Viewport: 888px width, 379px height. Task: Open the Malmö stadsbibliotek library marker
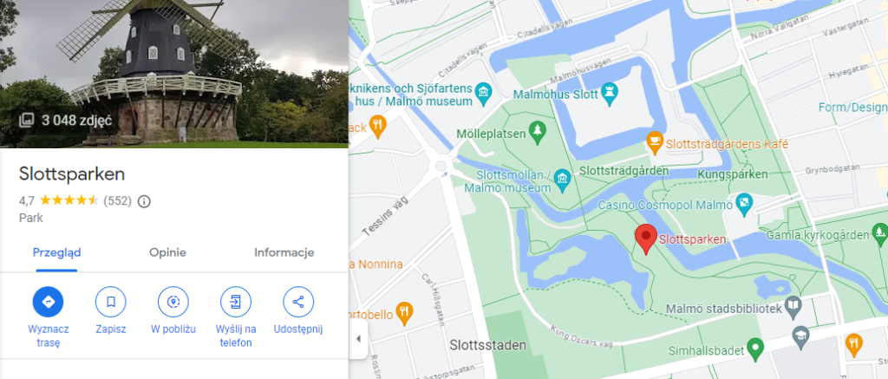point(794,306)
